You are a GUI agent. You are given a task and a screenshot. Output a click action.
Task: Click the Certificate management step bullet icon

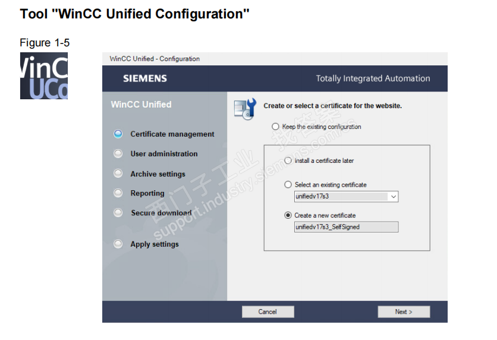click(x=118, y=134)
